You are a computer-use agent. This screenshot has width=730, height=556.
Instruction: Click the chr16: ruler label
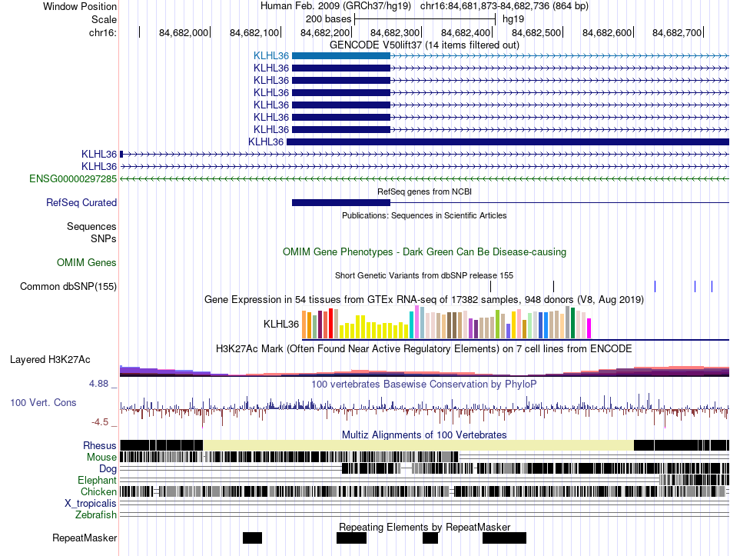tap(103, 32)
